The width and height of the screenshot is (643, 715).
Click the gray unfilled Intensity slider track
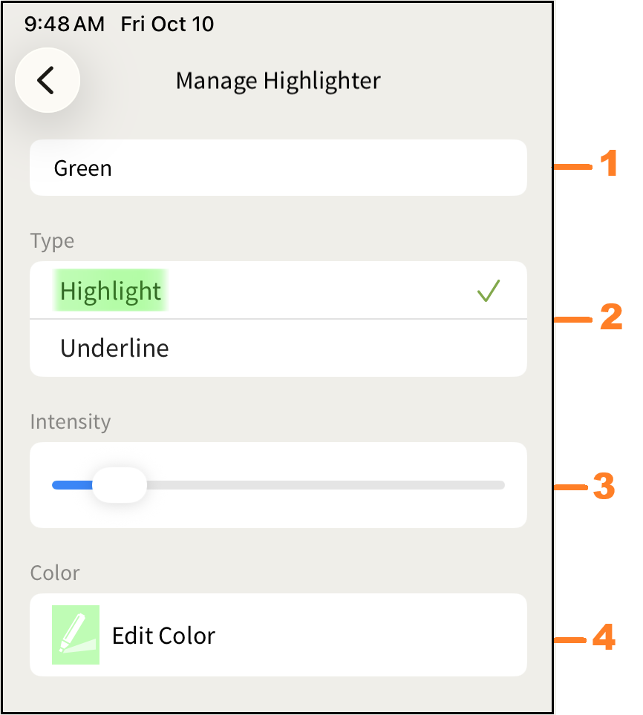click(x=327, y=485)
